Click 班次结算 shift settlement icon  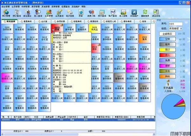pyautogui.click(x=70, y=13)
